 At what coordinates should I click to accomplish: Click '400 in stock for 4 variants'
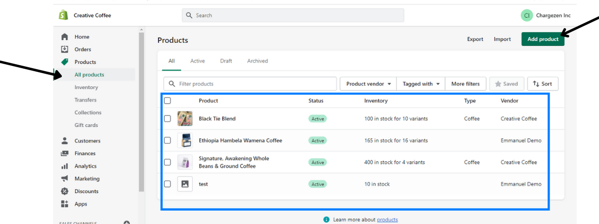[x=394, y=162]
